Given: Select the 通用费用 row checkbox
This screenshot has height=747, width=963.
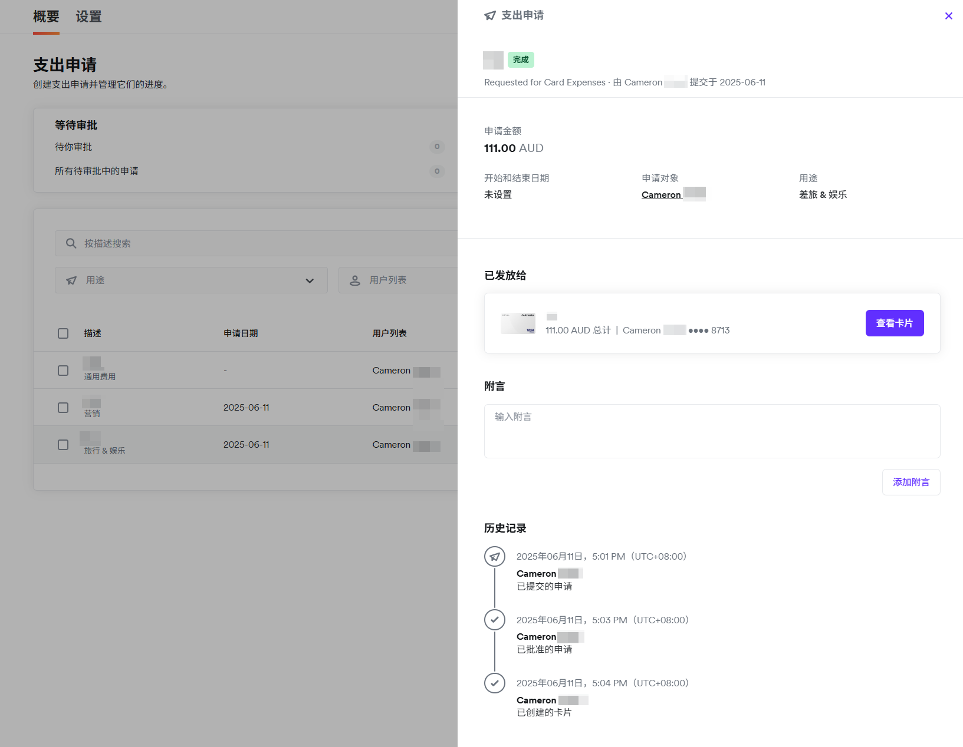Looking at the screenshot, I should pos(63,371).
